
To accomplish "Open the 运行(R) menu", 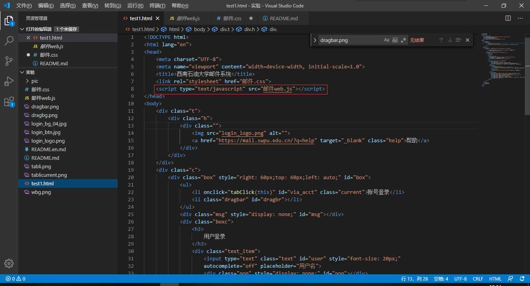I will [135, 5].
